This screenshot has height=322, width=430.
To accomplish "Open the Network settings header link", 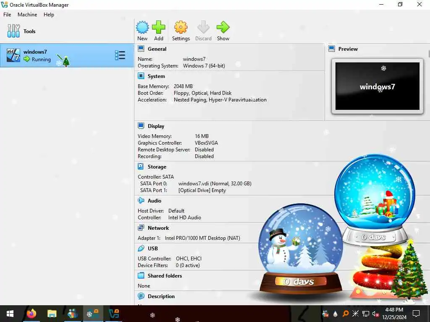I will 158,228.
